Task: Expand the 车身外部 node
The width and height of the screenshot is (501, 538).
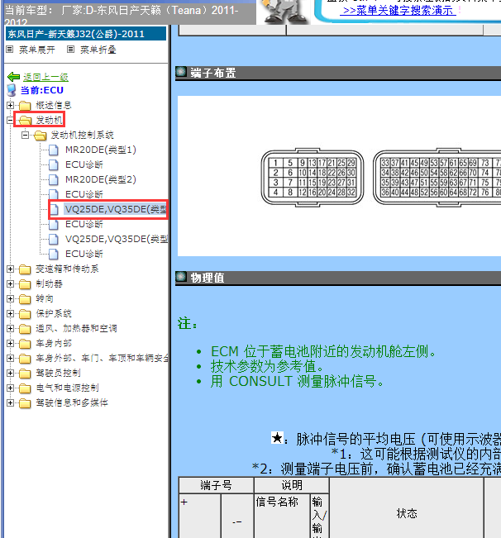Action: (10, 358)
